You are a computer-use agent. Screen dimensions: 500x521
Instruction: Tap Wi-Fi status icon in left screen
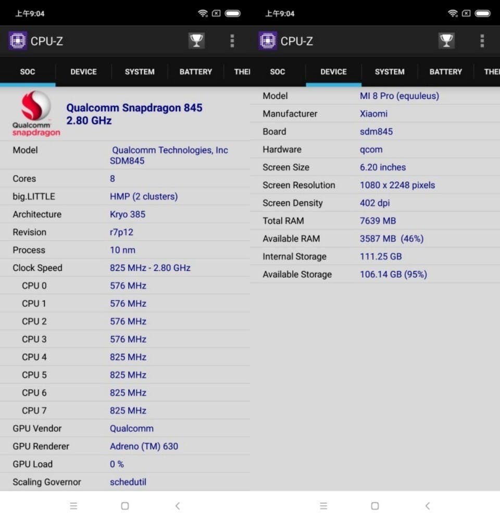click(203, 14)
